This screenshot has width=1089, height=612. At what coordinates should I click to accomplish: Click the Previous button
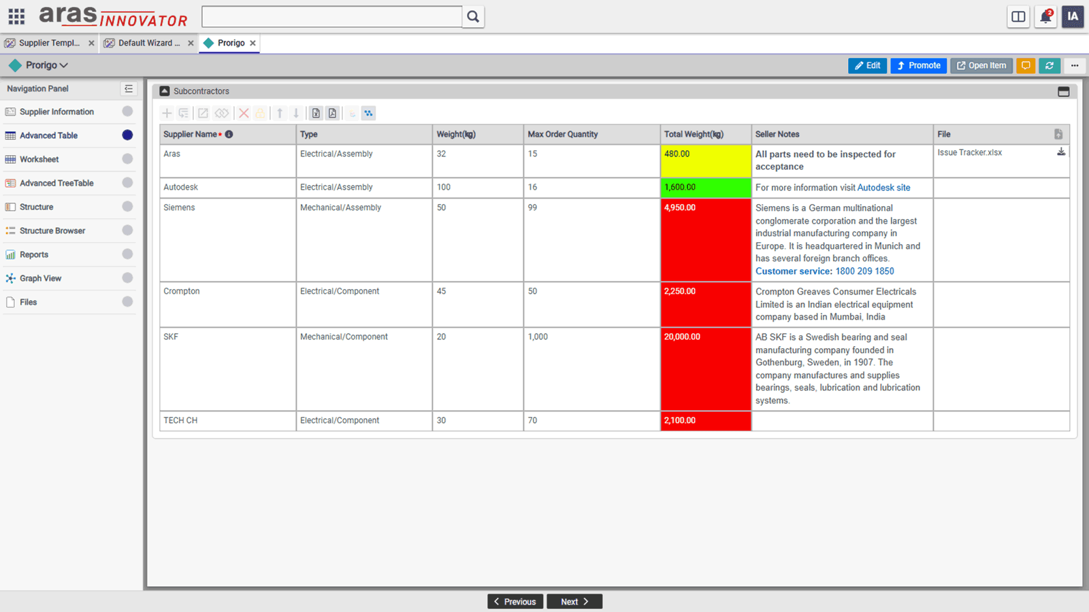point(515,602)
